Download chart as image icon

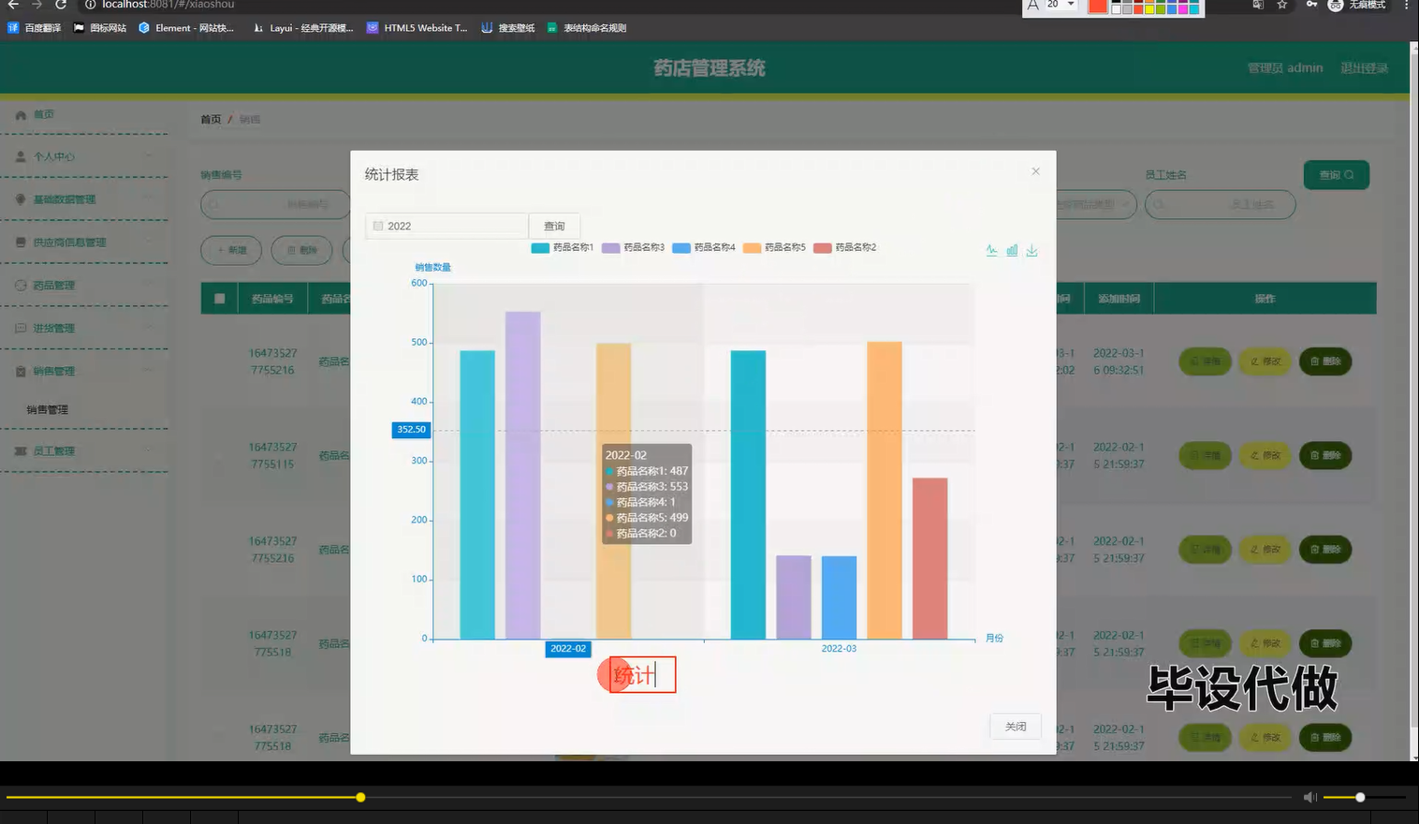pos(1031,250)
